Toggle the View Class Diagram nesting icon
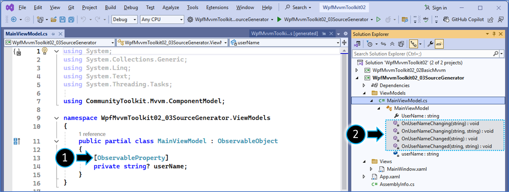Screen dimensions: 509x192 tap(414, 44)
